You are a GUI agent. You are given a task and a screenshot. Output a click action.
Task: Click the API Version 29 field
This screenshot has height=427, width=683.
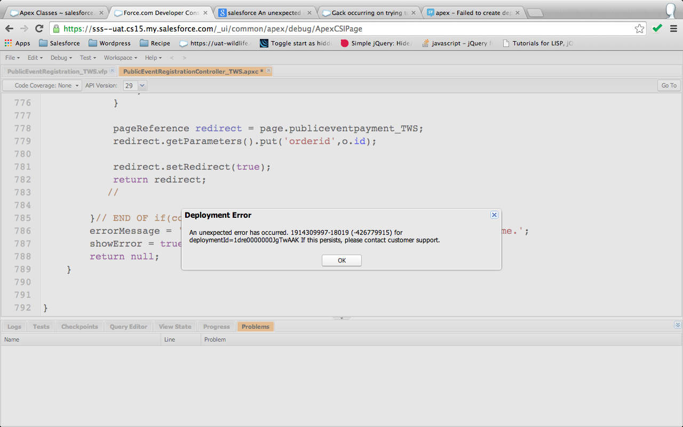tap(131, 85)
